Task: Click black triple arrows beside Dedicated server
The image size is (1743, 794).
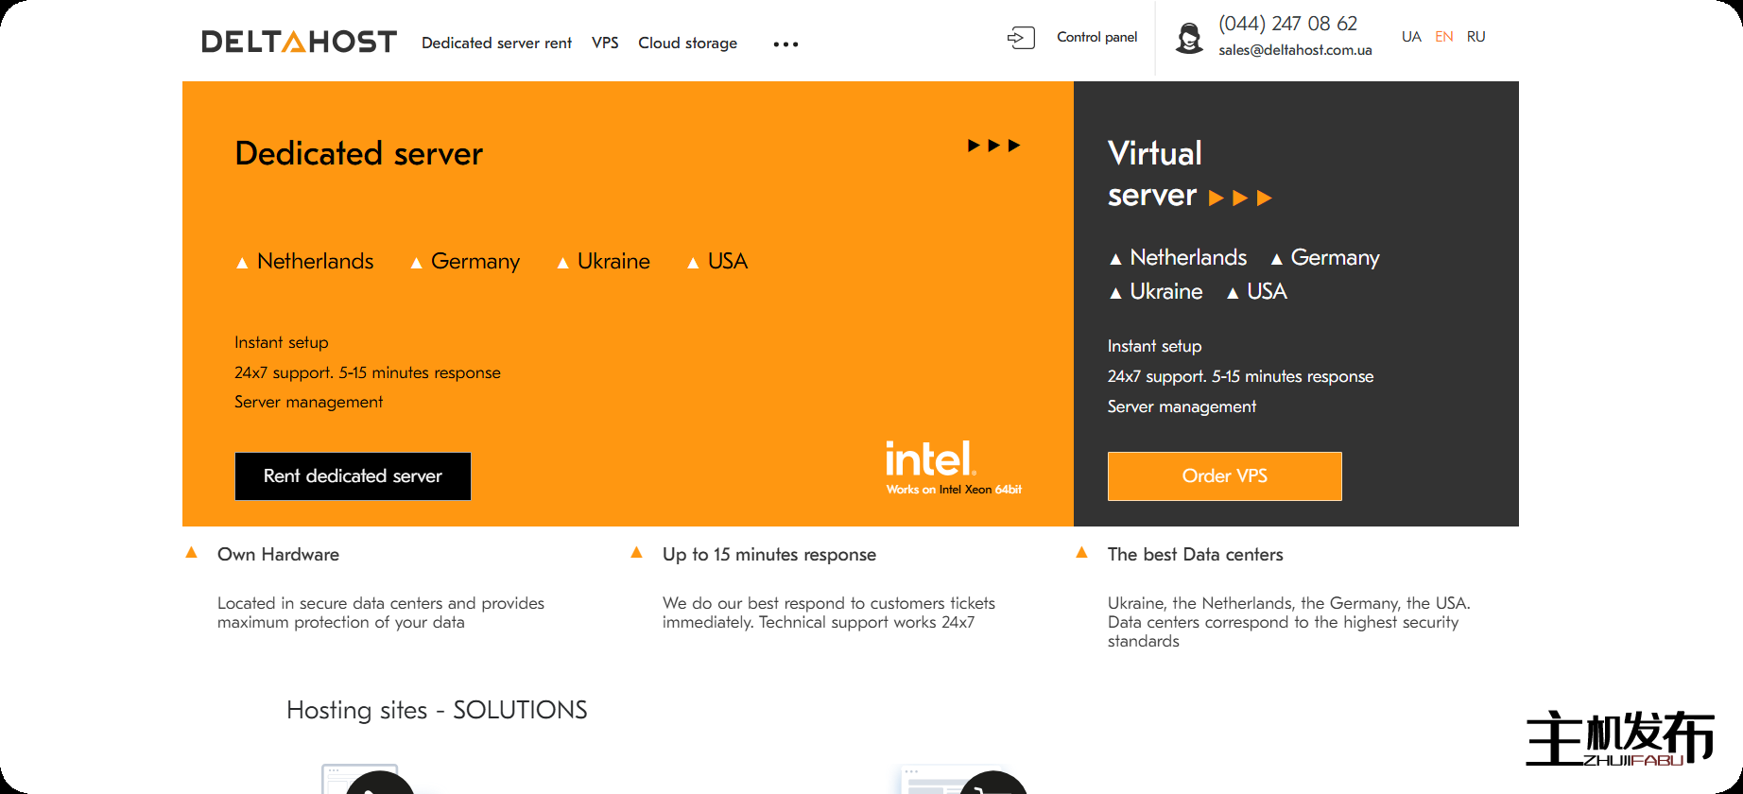Action: pos(993,146)
